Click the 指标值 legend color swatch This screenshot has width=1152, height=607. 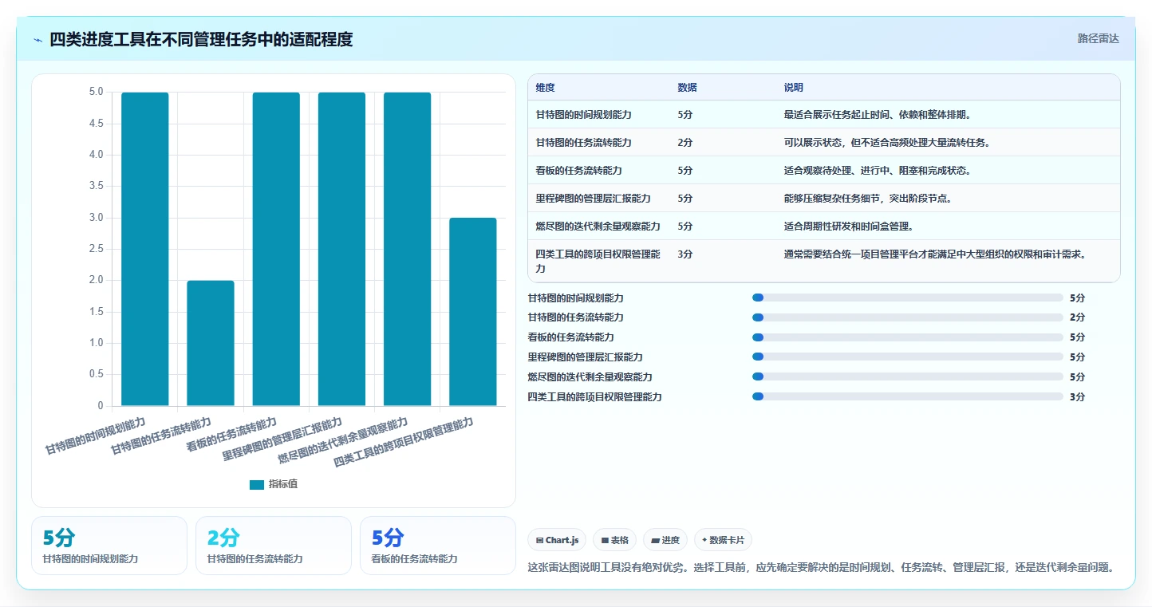[256, 485]
